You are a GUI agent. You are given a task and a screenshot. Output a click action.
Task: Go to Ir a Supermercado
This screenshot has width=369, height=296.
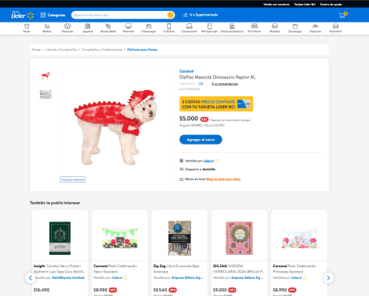pyautogui.click(x=200, y=15)
